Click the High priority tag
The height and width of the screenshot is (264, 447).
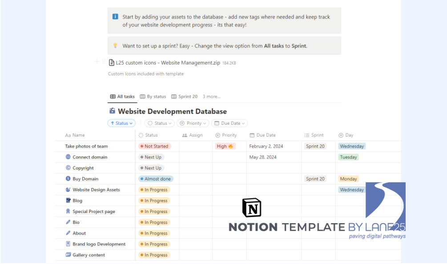[x=225, y=146]
